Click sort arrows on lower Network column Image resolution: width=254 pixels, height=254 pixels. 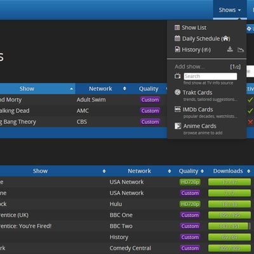(170, 171)
